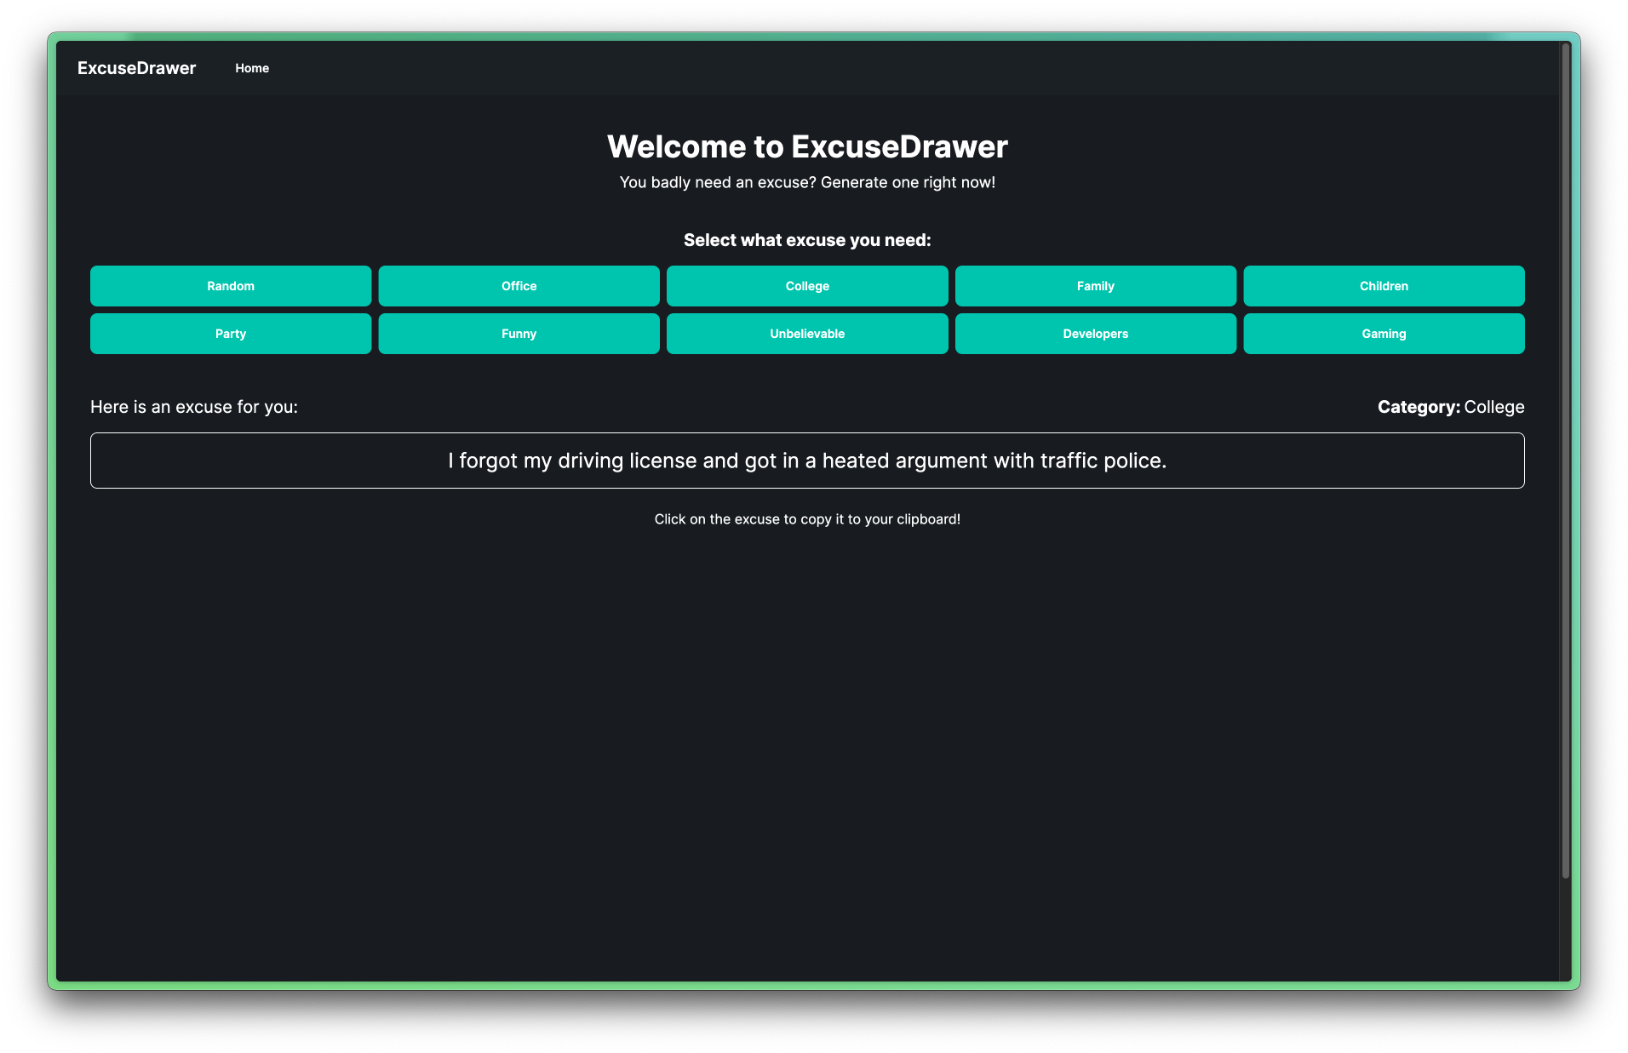Select the Funny excuse category
This screenshot has width=1628, height=1053.
(x=519, y=334)
